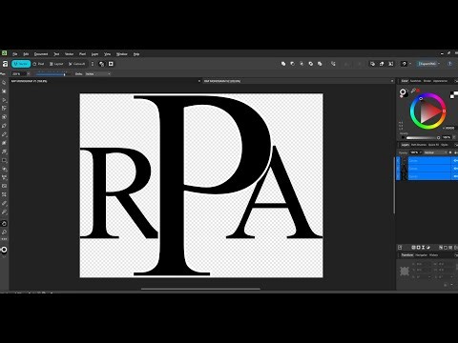The width and height of the screenshot is (458, 343).
Task: Apply the Xor boolean operation
Action: (311, 64)
